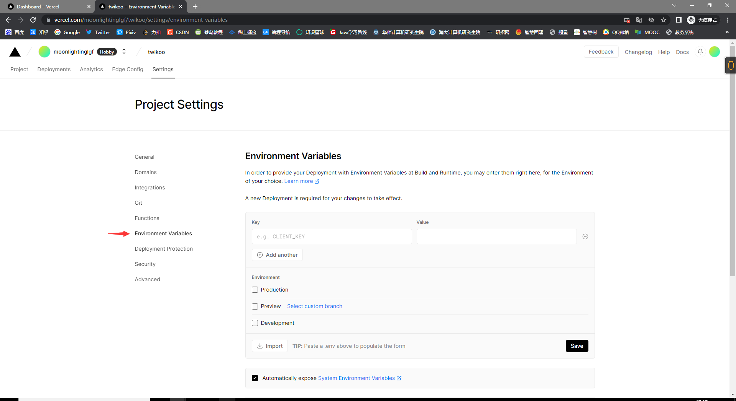Open Chrome's three-dot menu
Screen dimensions: 736x401
[x=728, y=20]
